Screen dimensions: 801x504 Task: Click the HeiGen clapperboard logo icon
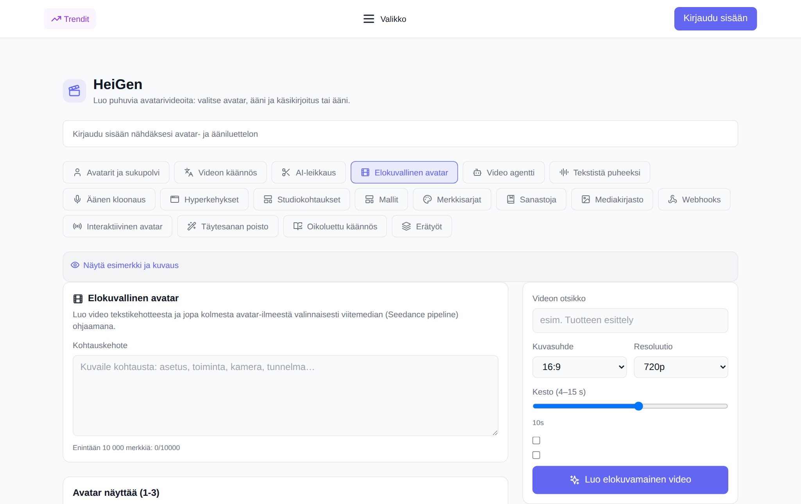74,91
